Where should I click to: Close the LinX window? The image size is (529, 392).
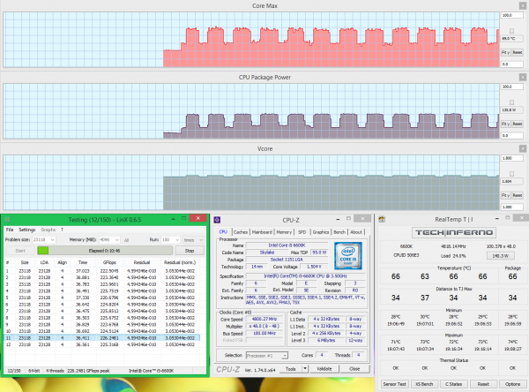198,218
